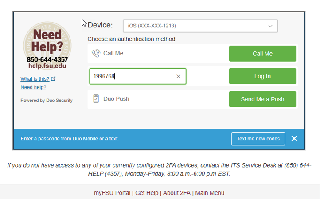Click Text me new codes button
The height and width of the screenshot is (199, 320).
[258, 139]
